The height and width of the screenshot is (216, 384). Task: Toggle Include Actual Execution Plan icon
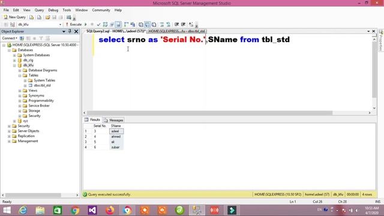126,25
